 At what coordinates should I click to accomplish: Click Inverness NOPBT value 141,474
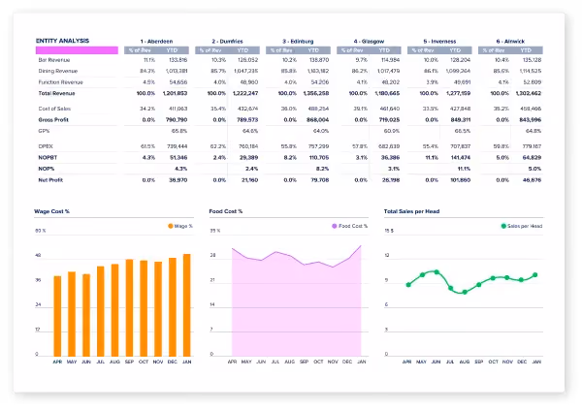pyautogui.click(x=460, y=158)
